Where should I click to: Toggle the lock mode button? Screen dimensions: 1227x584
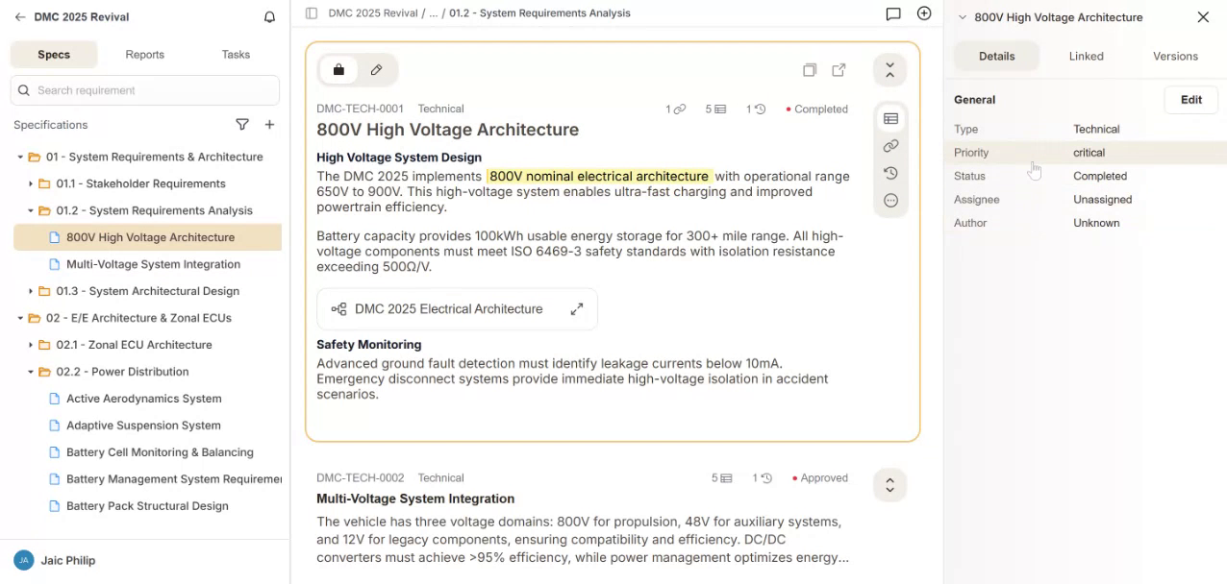[338, 70]
